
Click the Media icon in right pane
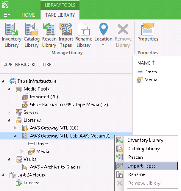tap(140, 80)
